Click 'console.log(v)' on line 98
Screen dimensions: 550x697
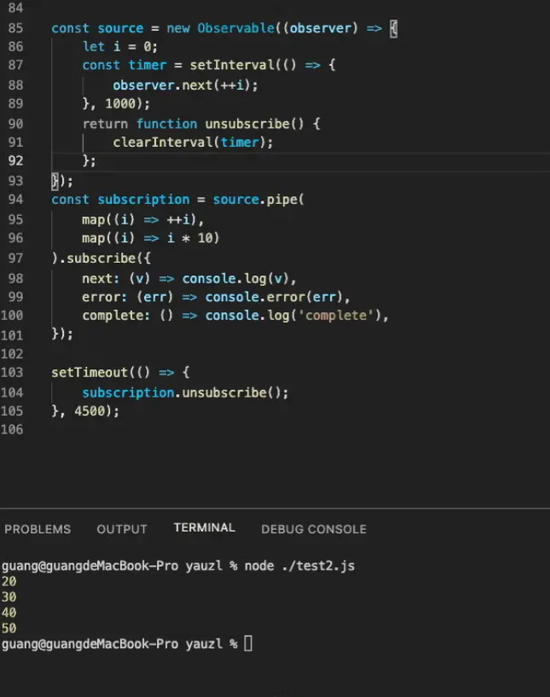pyautogui.click(x=236, y=278)
